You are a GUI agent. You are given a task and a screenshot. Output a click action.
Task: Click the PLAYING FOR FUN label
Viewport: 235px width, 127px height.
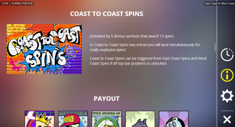pos(22,4)
